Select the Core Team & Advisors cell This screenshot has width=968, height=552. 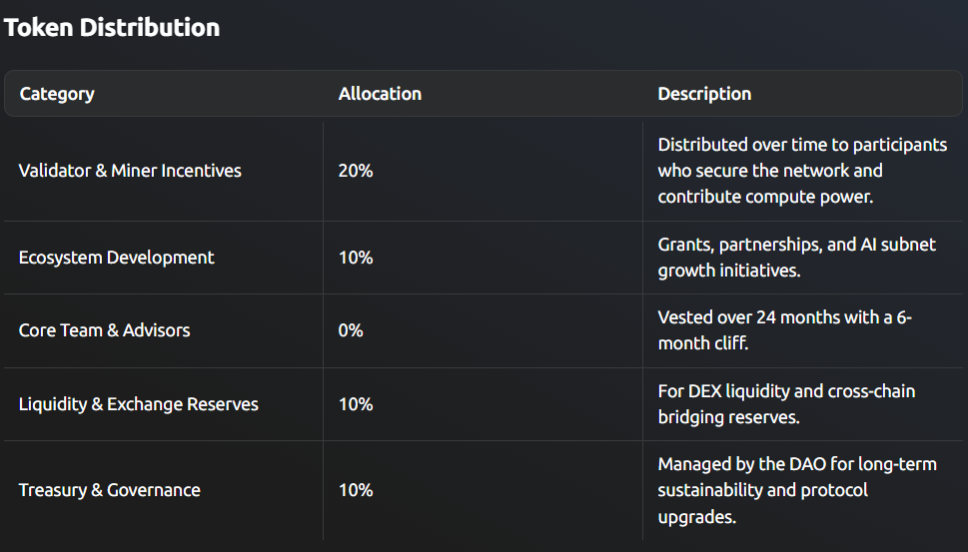click(x=104, y=330)
